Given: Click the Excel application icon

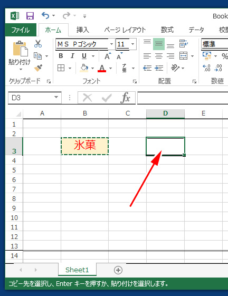Looking at the screenshot, I should [x=15, y=16].
